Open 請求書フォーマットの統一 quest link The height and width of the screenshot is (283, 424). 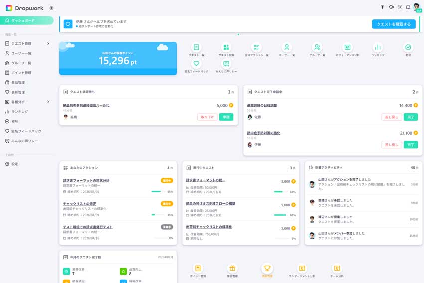click(x=206, y=180)
